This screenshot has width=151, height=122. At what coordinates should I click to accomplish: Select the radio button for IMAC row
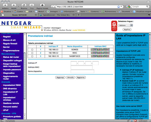(32, 53)
